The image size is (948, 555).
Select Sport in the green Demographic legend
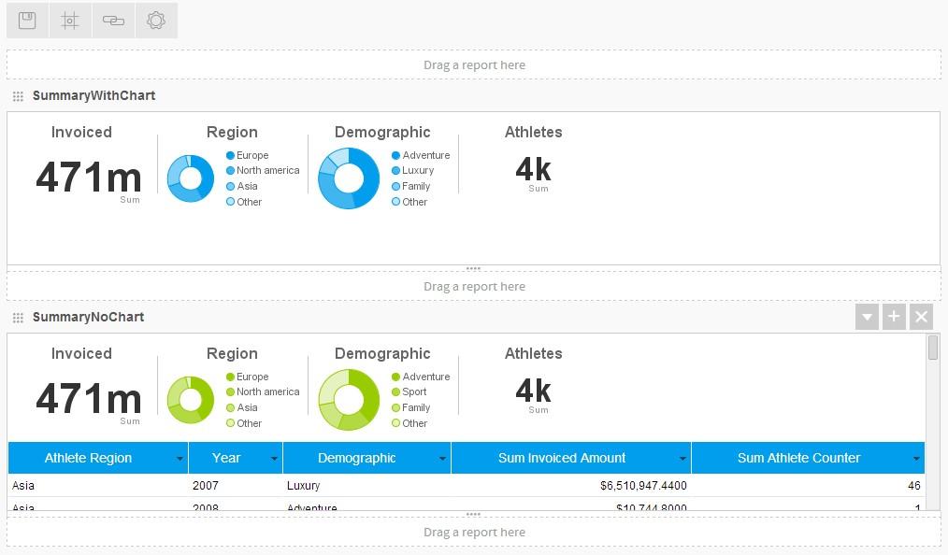click(x=409, y=391)
